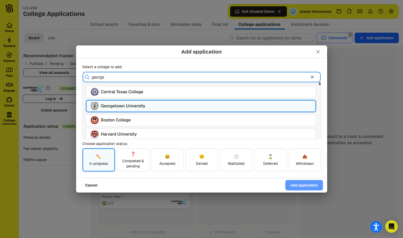
Task: Select the Withdrawn status
Action: [x=305, y=160]
